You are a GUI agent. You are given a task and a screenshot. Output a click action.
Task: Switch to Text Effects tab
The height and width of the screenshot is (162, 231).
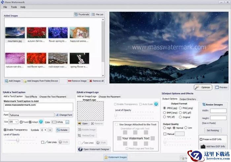pyautogui.click(x=31, y=97)
